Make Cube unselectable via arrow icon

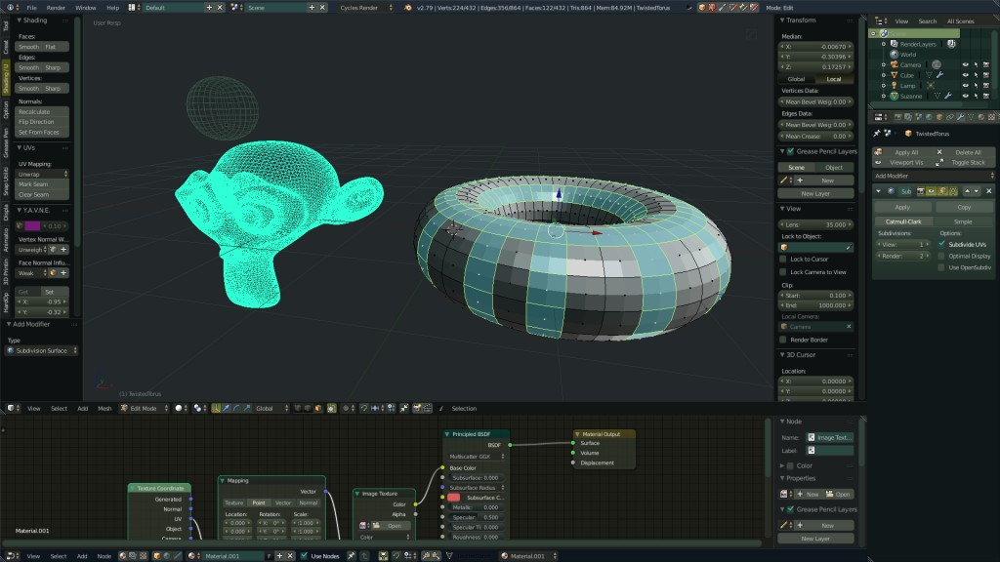pos(976,75)
